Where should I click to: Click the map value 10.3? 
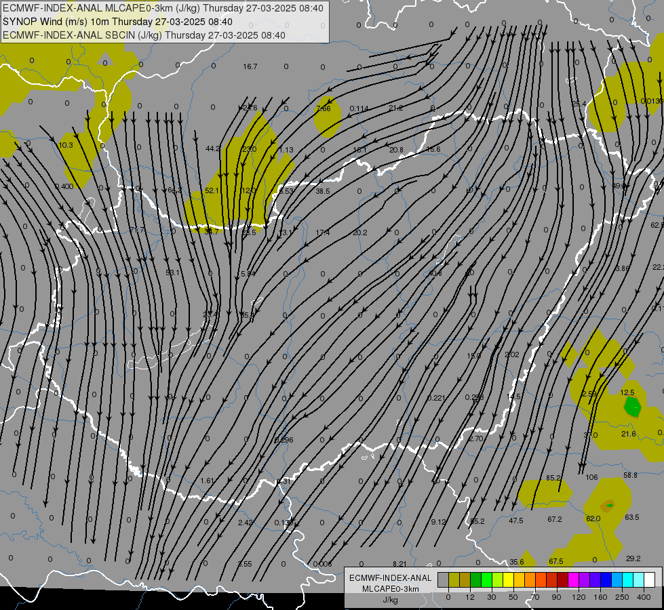click(66, 145)
